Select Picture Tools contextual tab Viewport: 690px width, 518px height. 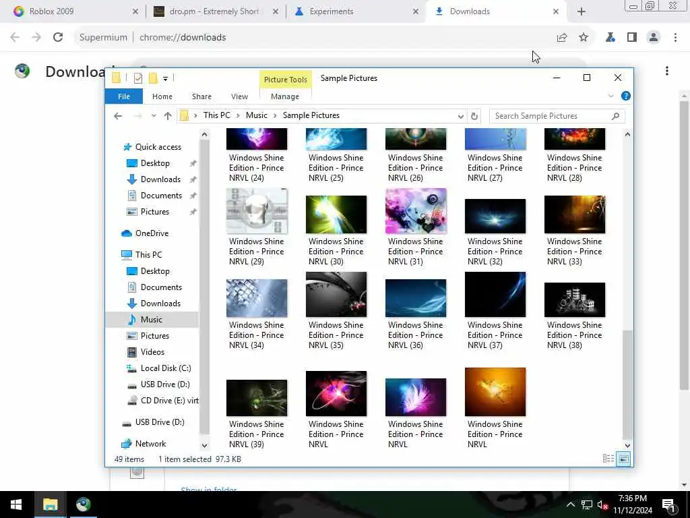[286, 80]
